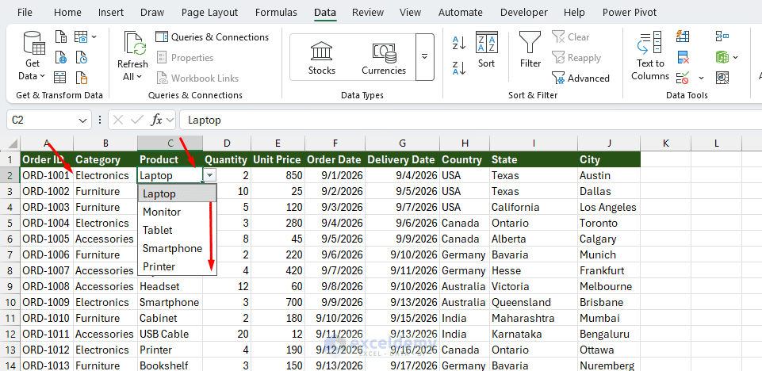The height and width of the screenshot is (371, 762).
Task: Expand the Data Types gallery
Action: click(x=425, y=57)
